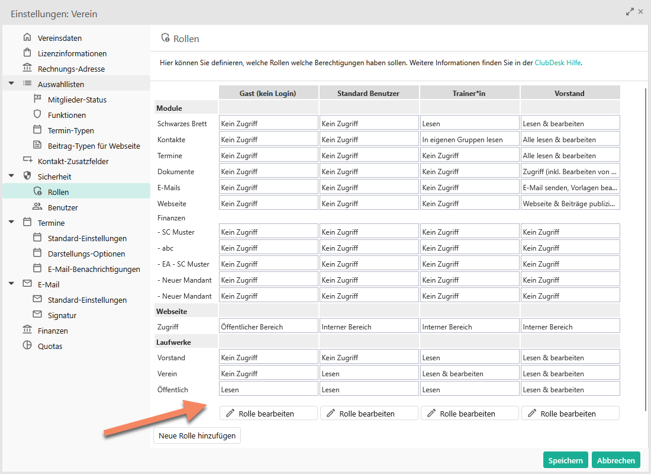Screen dimensions: 651x474
Task: Collapse the Termine tree section
Action: (12, 222)
